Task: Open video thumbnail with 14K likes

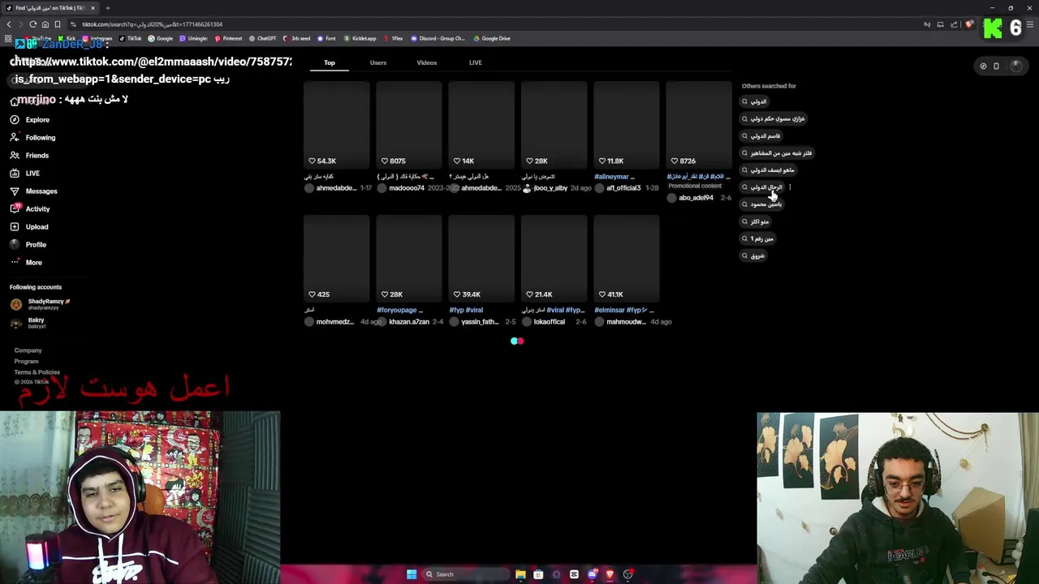Action: tap(481, 125)
